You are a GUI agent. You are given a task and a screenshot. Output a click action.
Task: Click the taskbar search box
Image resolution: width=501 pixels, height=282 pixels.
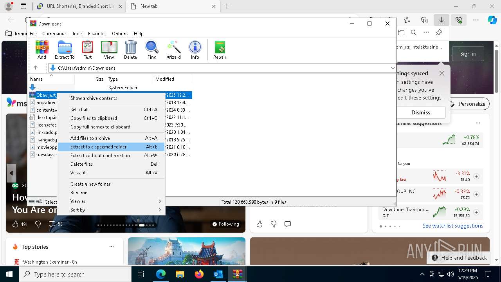(75, 274)
